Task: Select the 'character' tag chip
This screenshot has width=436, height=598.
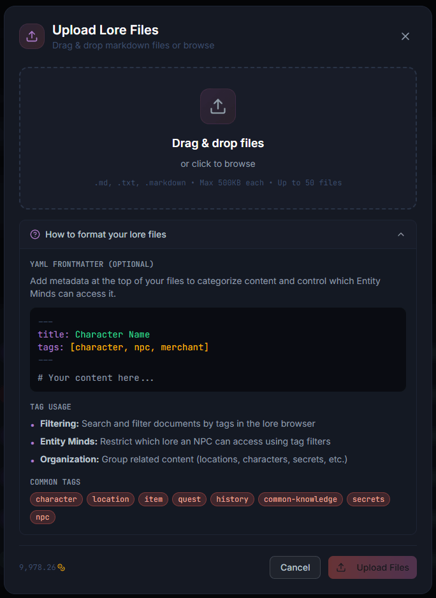Action: [56, 499]
